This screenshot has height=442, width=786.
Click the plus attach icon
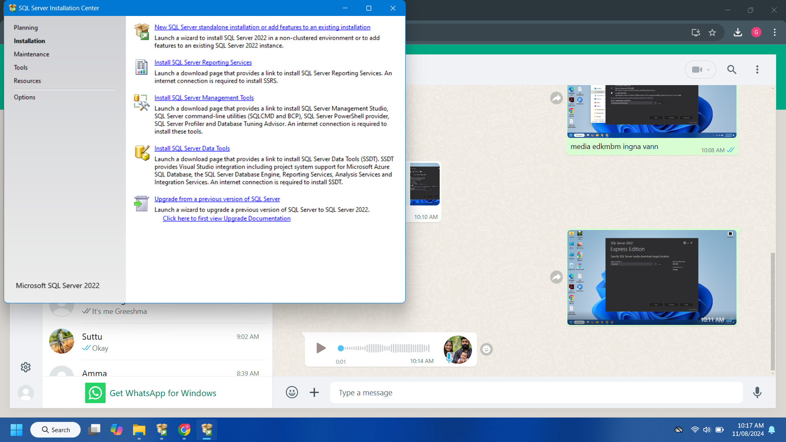point(314,392)
